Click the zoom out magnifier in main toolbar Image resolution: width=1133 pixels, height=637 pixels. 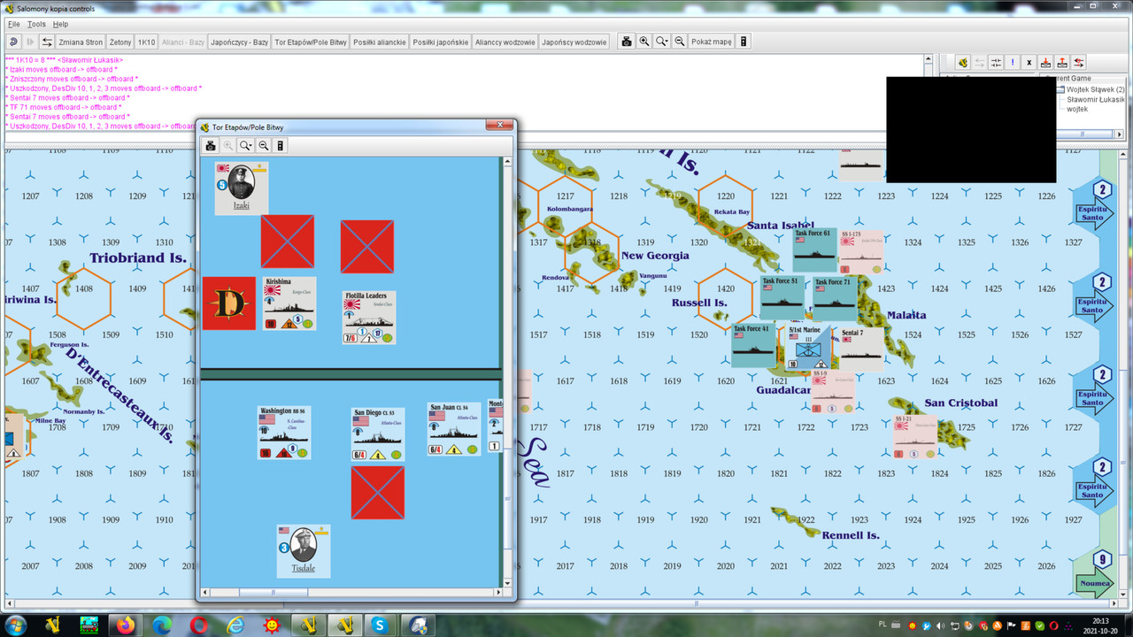point(680,42)
